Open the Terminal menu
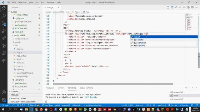The image size is (200, 112). (x=50, y=2)
